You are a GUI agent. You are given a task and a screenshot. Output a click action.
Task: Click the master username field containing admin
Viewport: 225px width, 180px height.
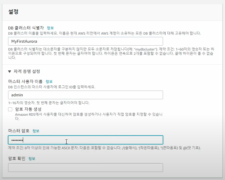pyautogui.click(x=85, y=95)
